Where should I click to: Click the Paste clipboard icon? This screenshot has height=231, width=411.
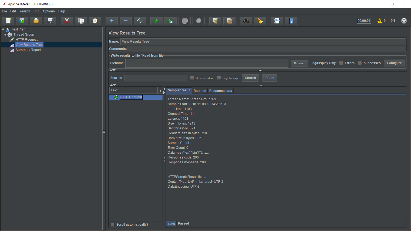(x=95, y=21)
